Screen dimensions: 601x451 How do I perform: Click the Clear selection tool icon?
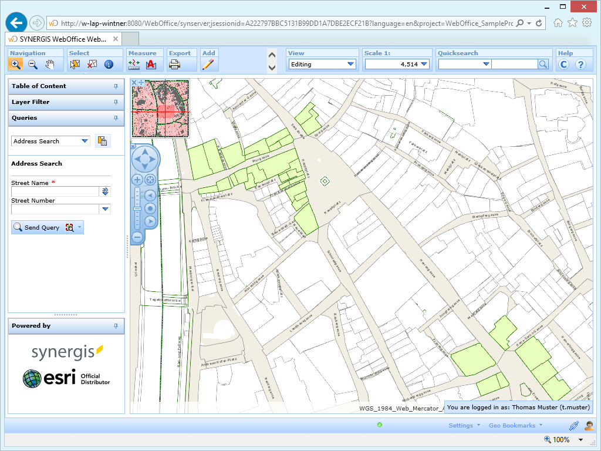92,65
